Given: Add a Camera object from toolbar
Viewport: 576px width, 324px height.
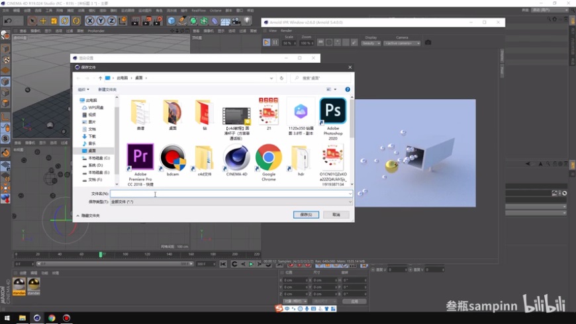Looking at the screenshot, I should tap(236, 21).
